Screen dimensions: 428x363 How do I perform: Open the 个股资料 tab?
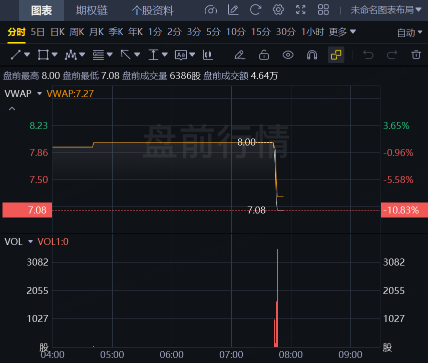(x=152, y=10)
